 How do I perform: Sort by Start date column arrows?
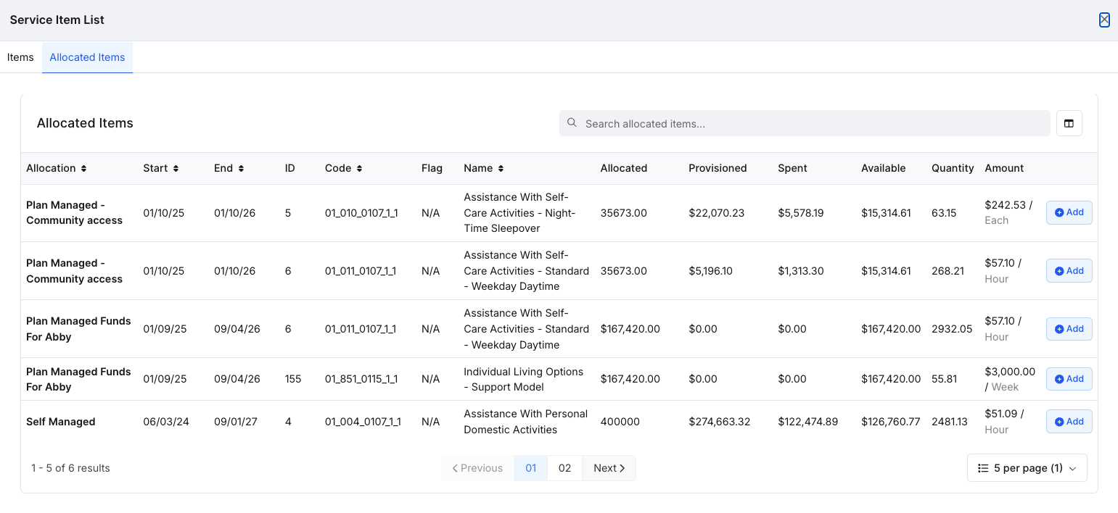pos(175,168)
